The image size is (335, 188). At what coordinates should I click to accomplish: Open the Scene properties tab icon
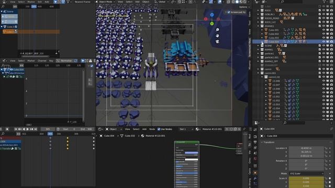pyautogui.click(x=255, y=153)
